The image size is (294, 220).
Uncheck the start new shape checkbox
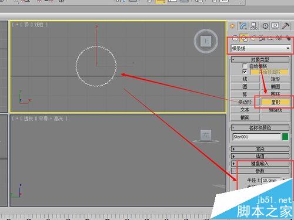[245, 72]
